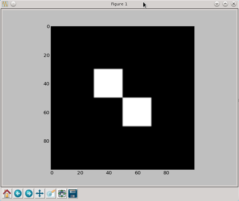The height and width of the screenshot is (201, 239).
Task: Minimize the Figure 1 window
Action: tap(217, 4)
